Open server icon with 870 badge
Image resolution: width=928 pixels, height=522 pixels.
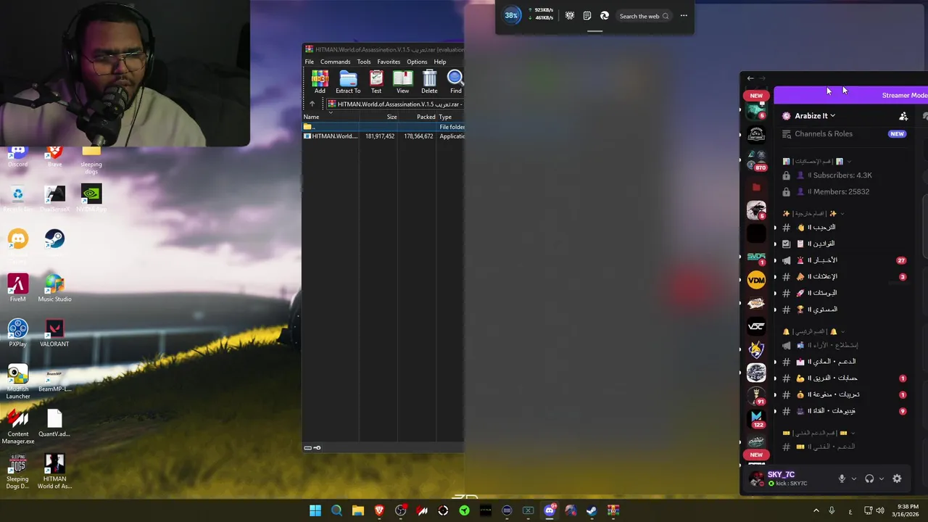pyautogui.click(x=756, y=160)
